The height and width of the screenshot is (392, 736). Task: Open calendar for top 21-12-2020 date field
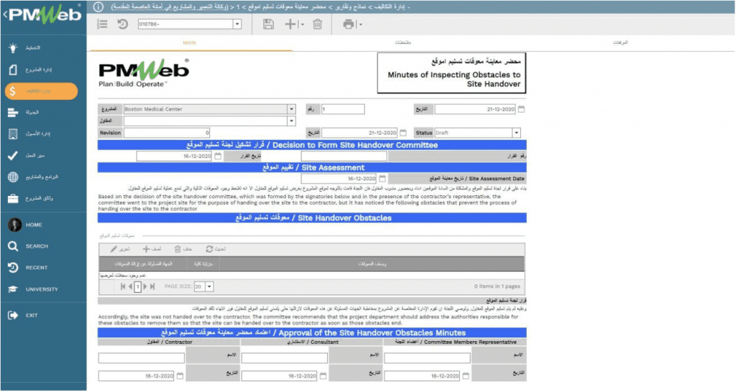click(521, 109)
